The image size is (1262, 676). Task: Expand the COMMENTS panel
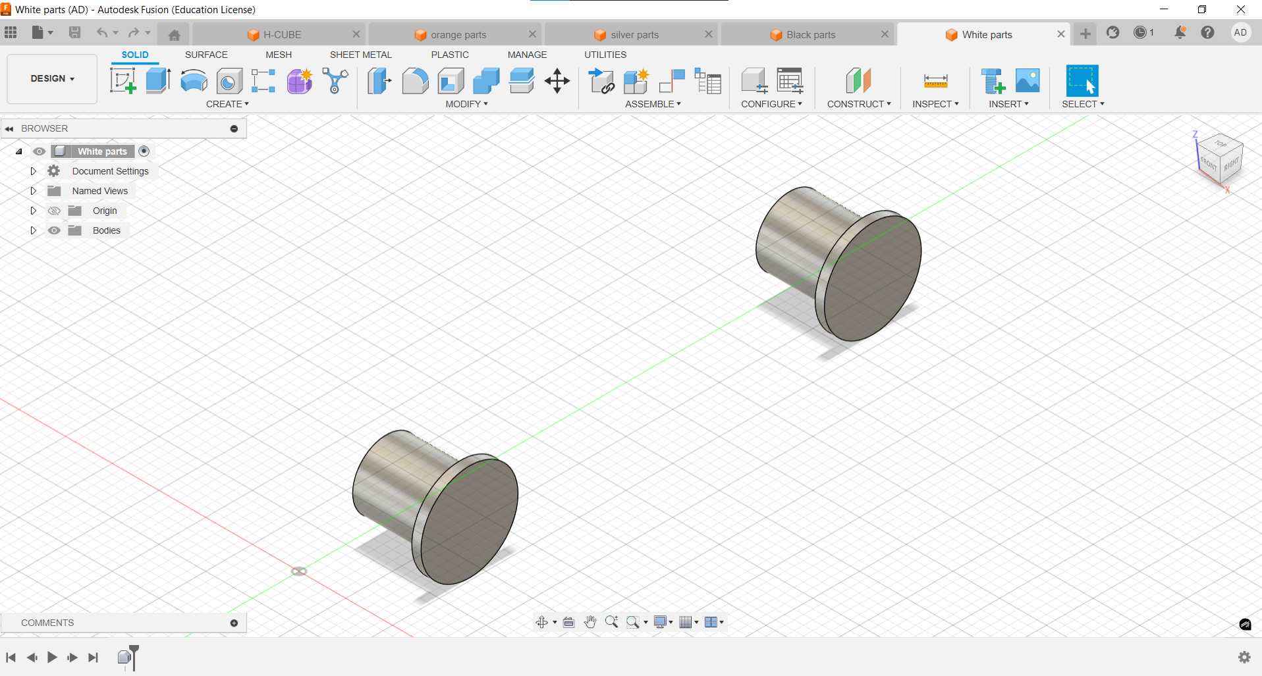click(x=234, y=623)
